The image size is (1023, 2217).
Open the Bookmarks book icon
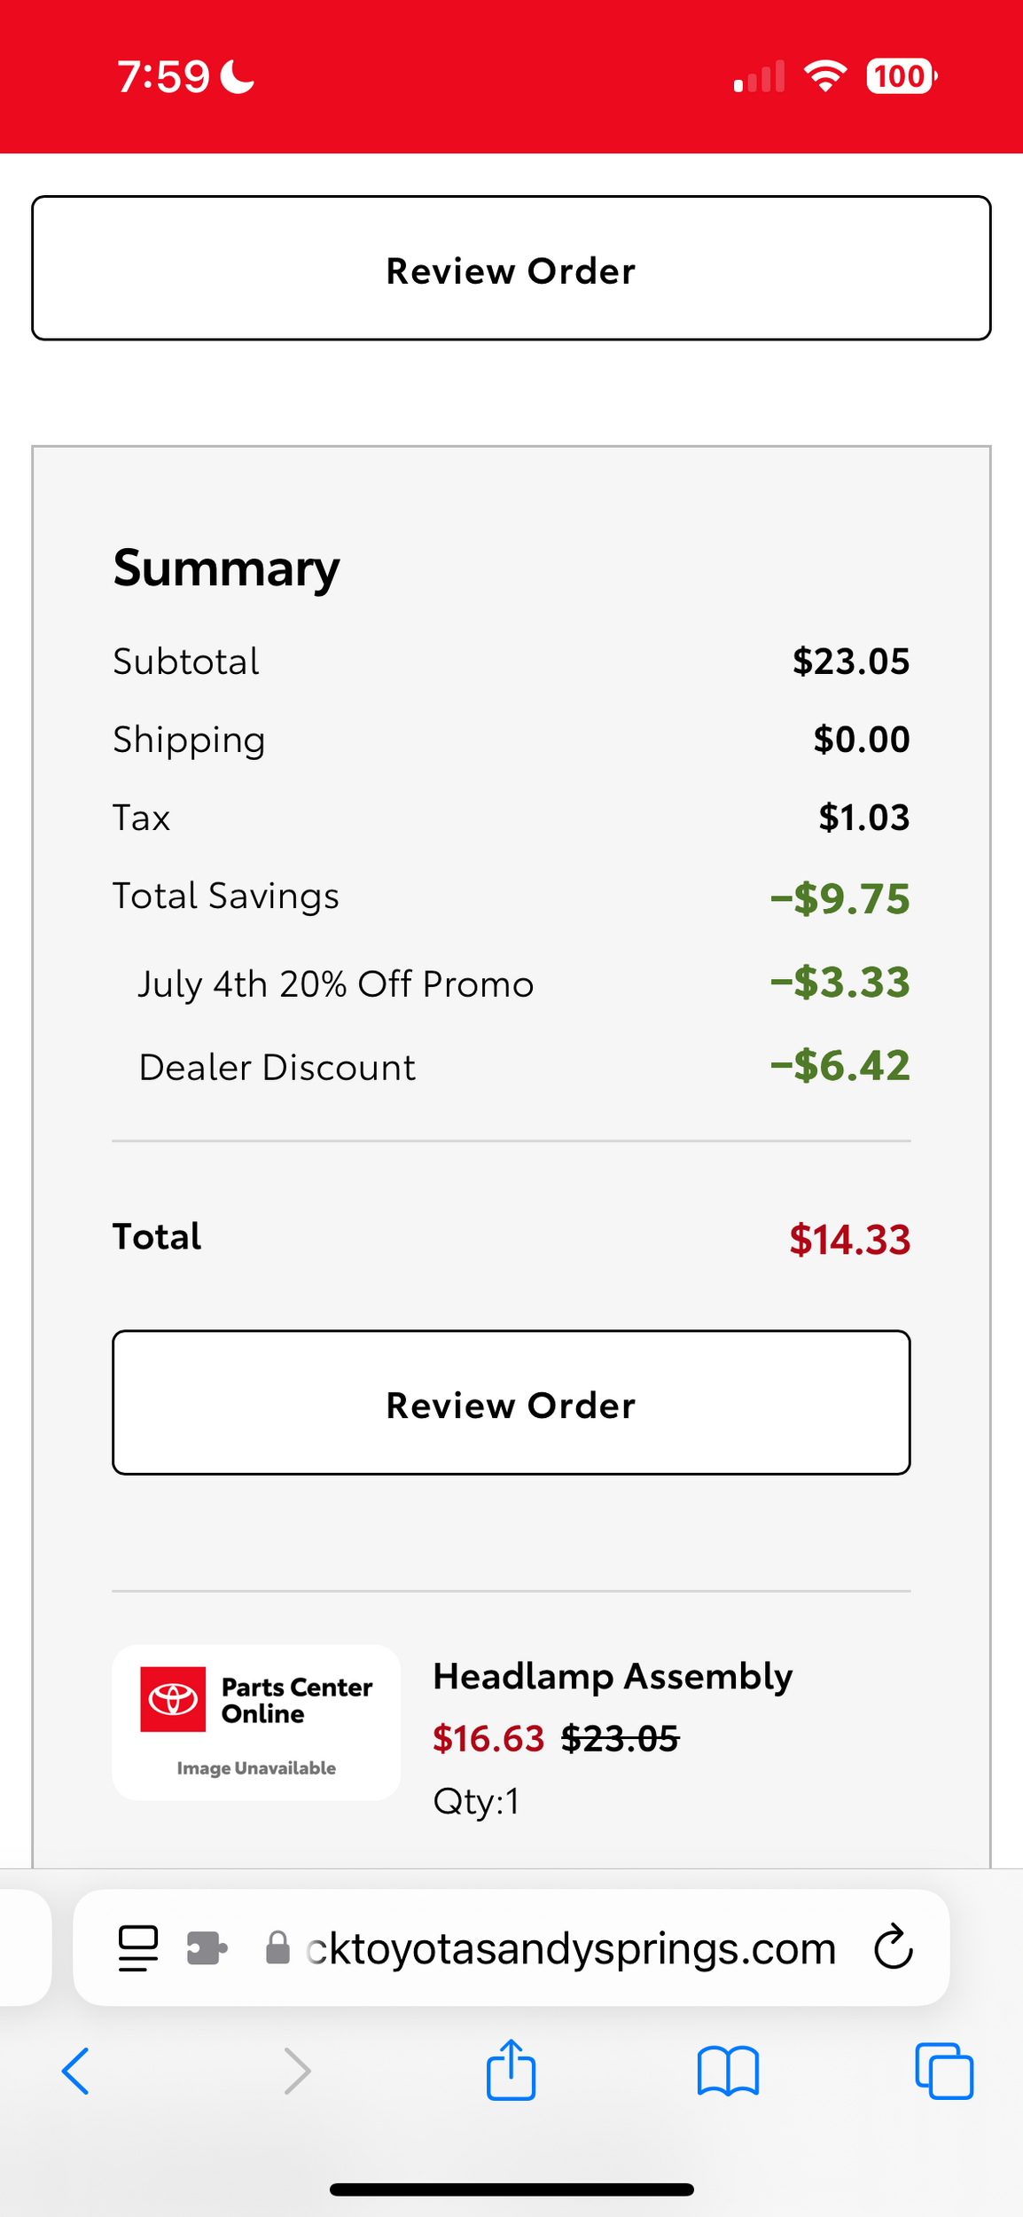pyautogui.click(x=728, y=2072)
